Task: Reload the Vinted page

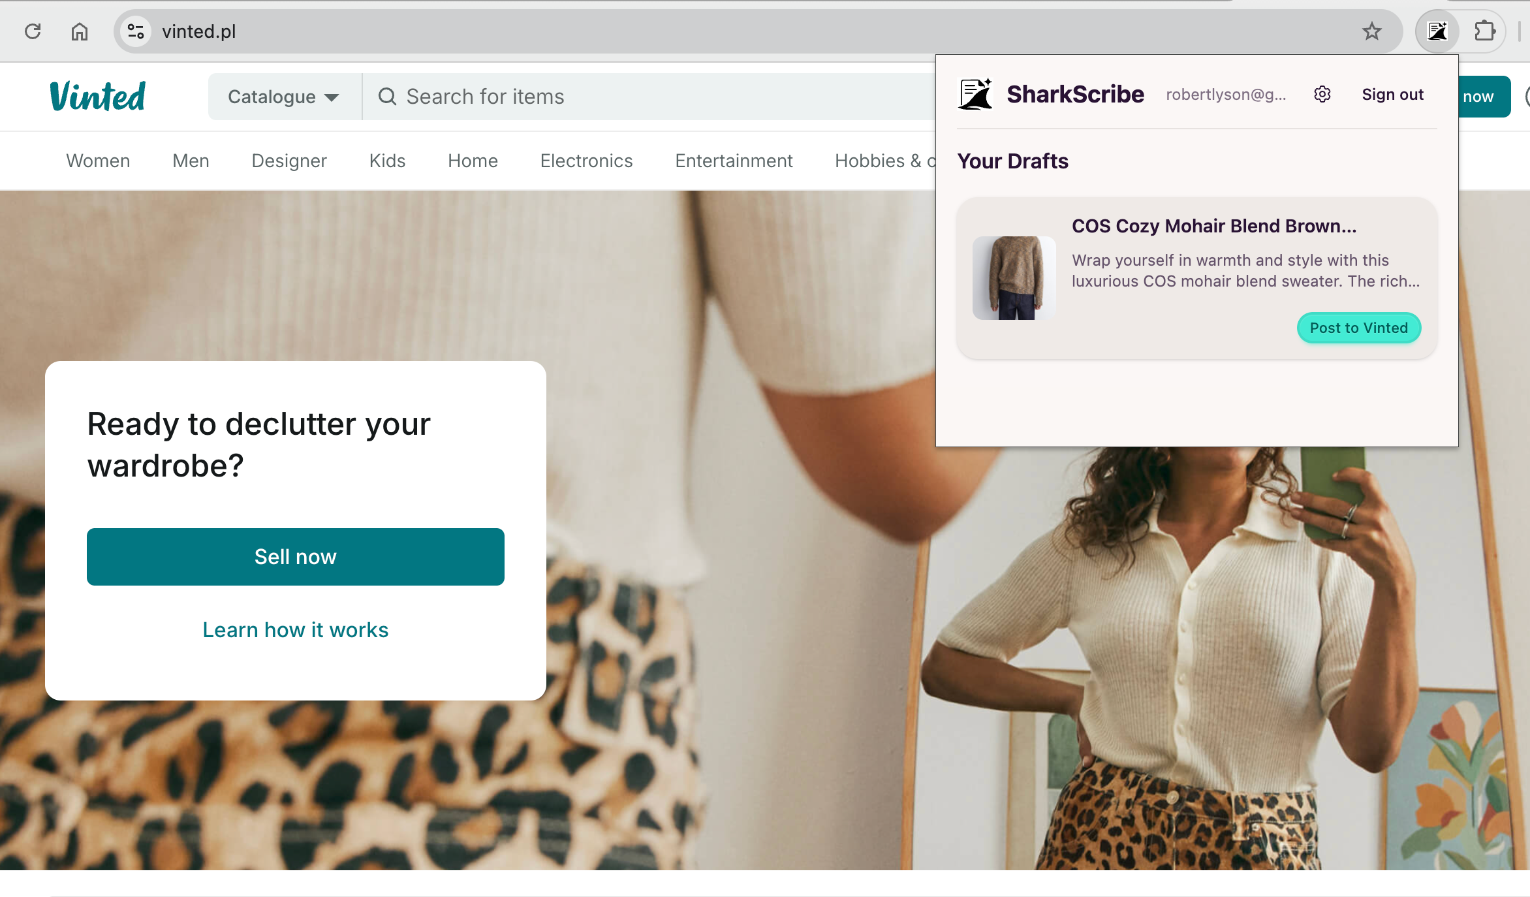Action: (x=32, y=31)
